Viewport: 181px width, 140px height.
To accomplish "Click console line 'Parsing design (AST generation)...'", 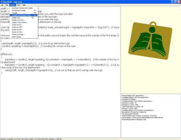I will pyautogui.click(x=133, y=95).
